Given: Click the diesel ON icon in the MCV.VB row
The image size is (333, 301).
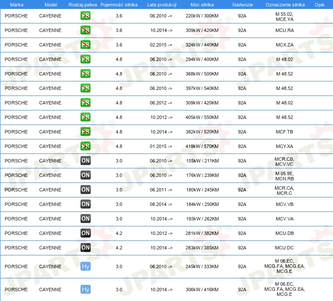Looking at the screenshot, I should 86,204.
